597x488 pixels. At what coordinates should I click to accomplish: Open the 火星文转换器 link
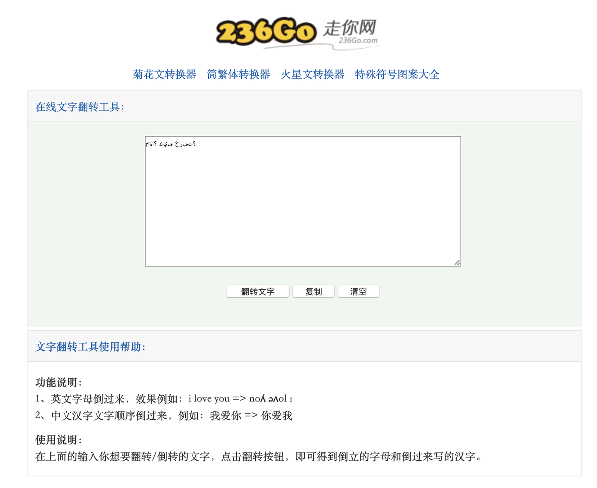click(x=312, y=74)
